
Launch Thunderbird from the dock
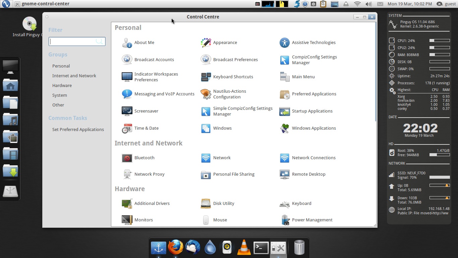pos(193,248)
